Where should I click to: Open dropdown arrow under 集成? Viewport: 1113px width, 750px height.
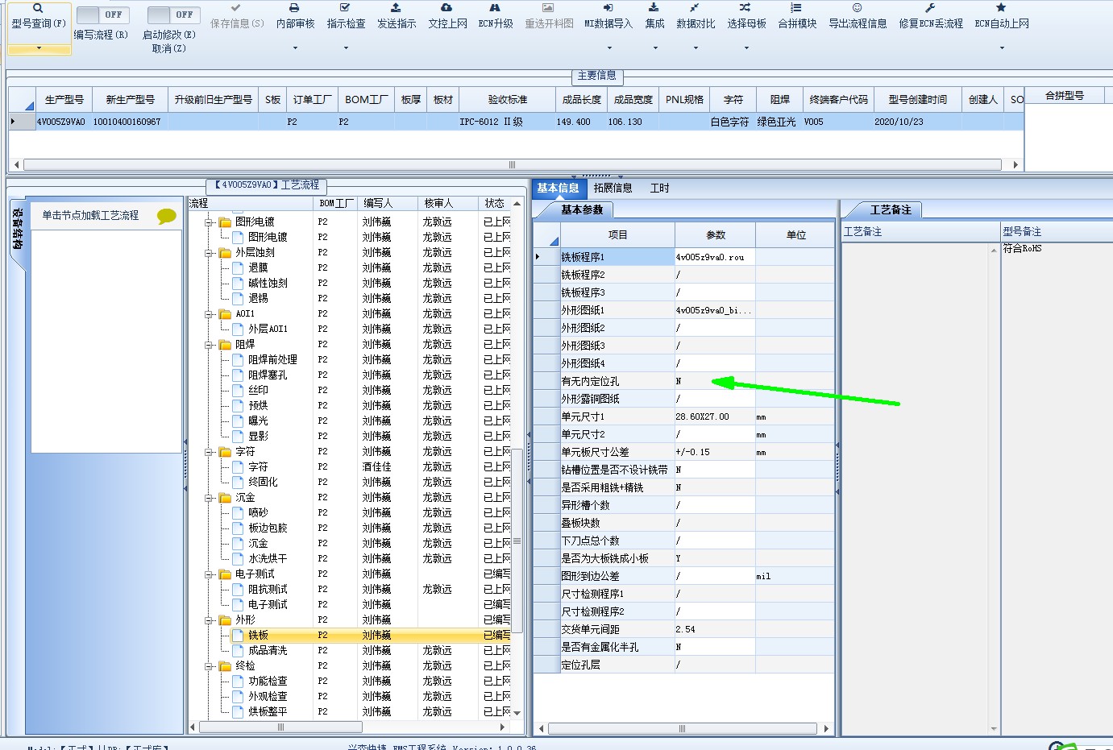click(x=654, y=48)
